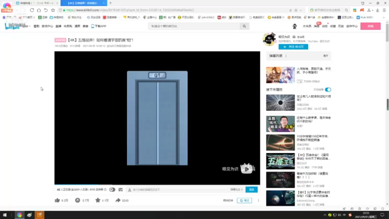This screenshot has height=219, width=389.
Task: Go to the browser home page icon
Action: click(x=39, y=10)
